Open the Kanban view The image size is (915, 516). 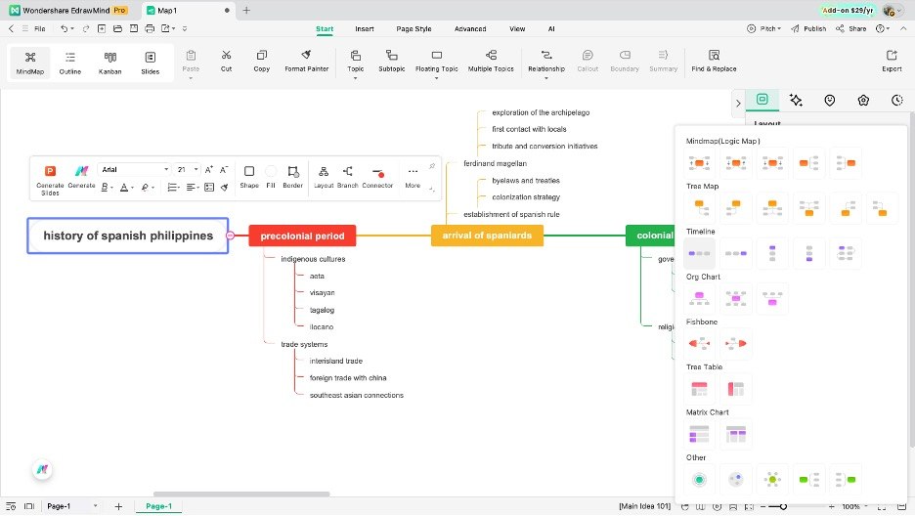coord(109,63)
